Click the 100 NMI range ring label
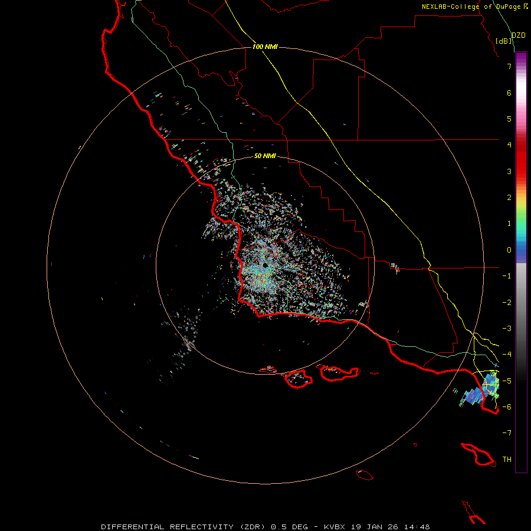This screenshot has width=531, height=531. pyautogui.click(x=265, y=47)
